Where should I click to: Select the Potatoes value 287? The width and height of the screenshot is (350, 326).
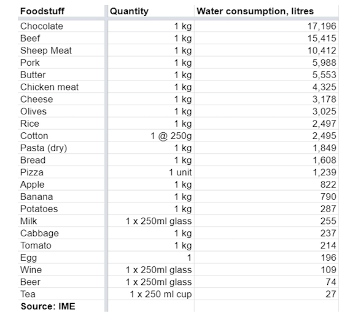(x=328, y=209)
